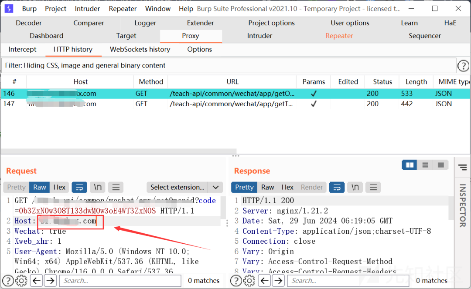Switch to combined single-pane layout icon

pos(440,165)
